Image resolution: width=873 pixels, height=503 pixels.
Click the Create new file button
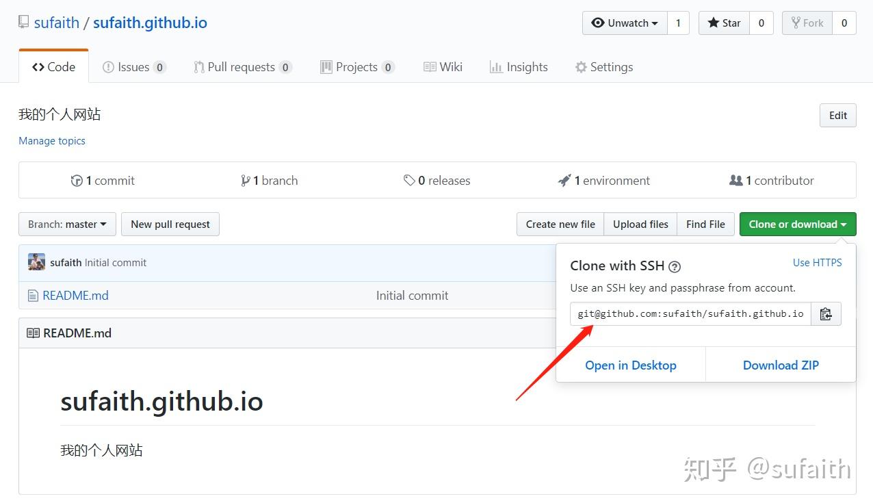point(560,224)
